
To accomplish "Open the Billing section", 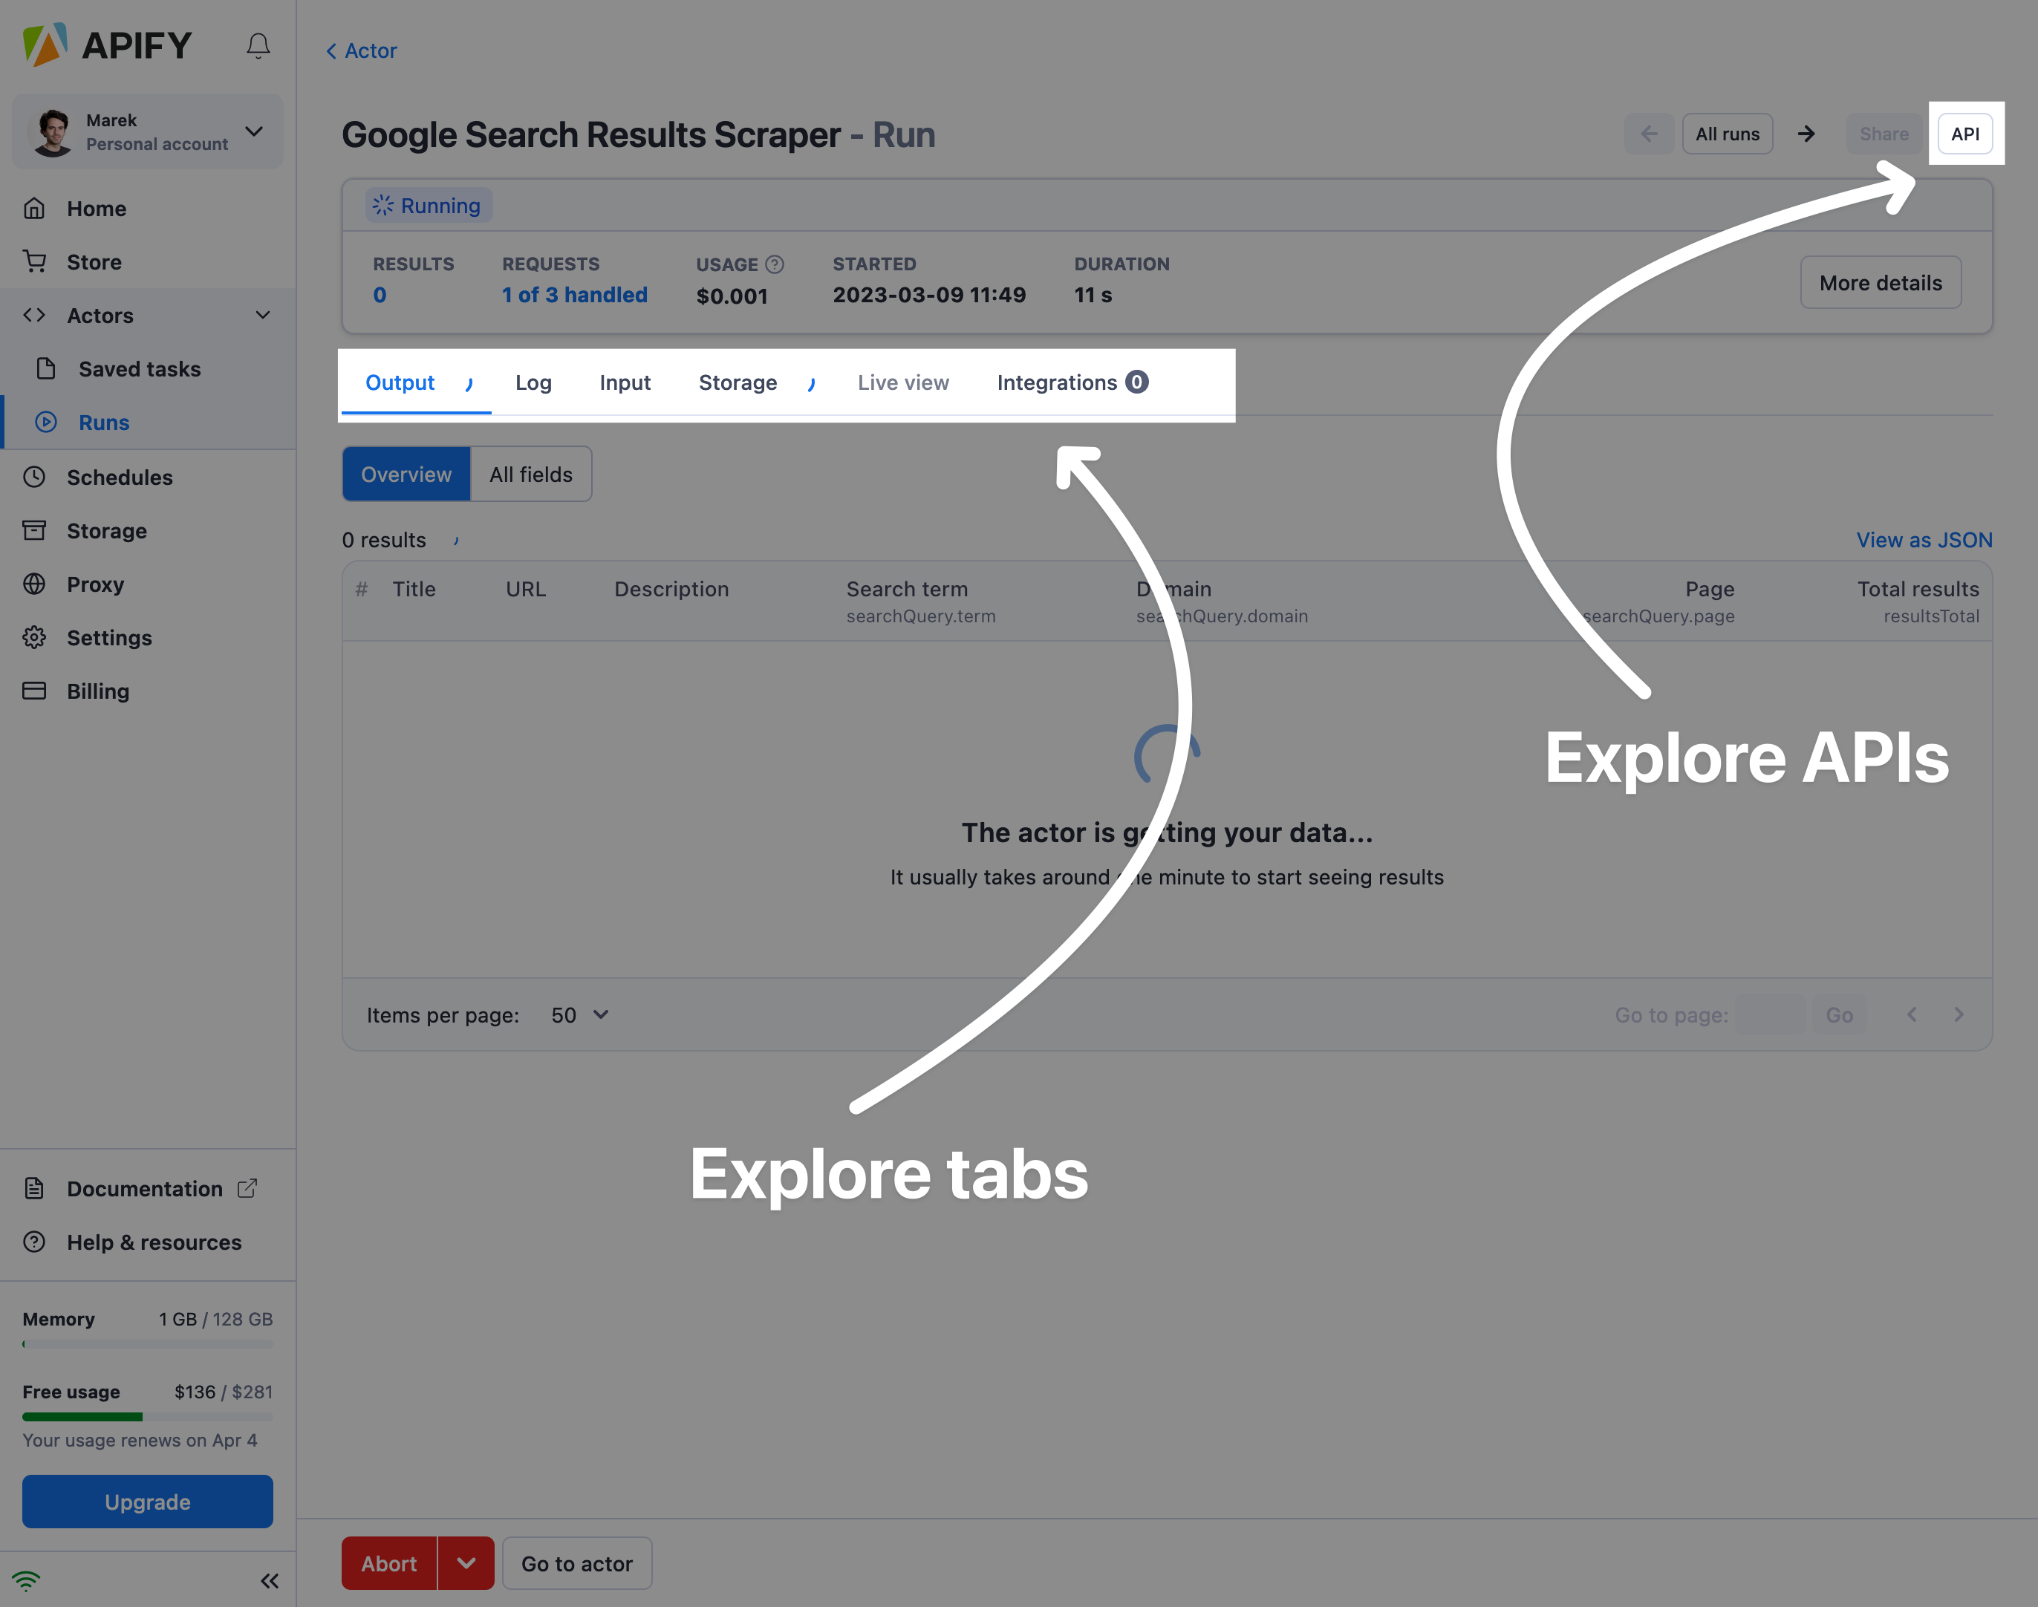I will (x=97, y=691).
